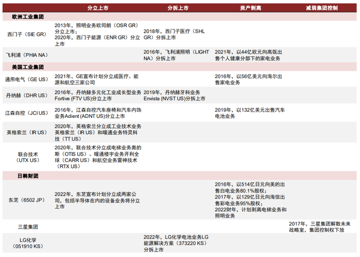Select the Adient (ADNT US)分立上市 cell

click(x=98, y=113)
